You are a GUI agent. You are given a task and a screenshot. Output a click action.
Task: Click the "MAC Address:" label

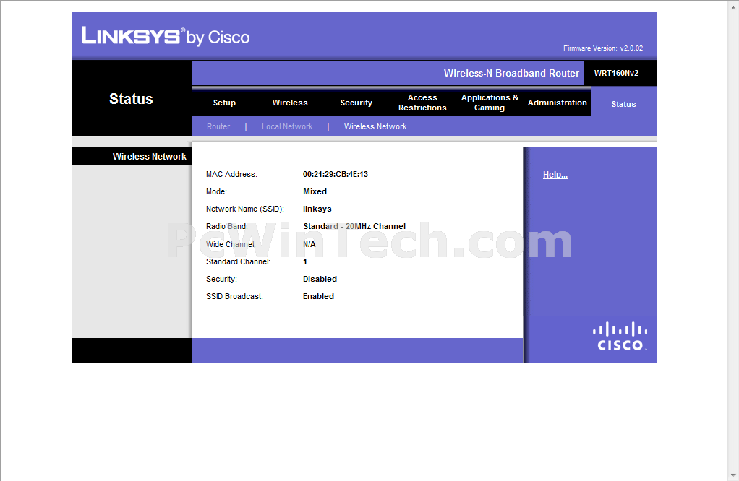pyautogui.click(x=231, y=174)
